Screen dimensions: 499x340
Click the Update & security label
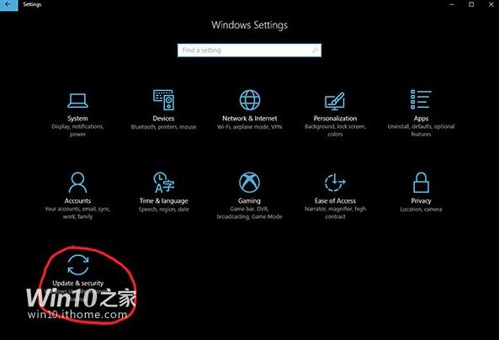tap(78, 284)
